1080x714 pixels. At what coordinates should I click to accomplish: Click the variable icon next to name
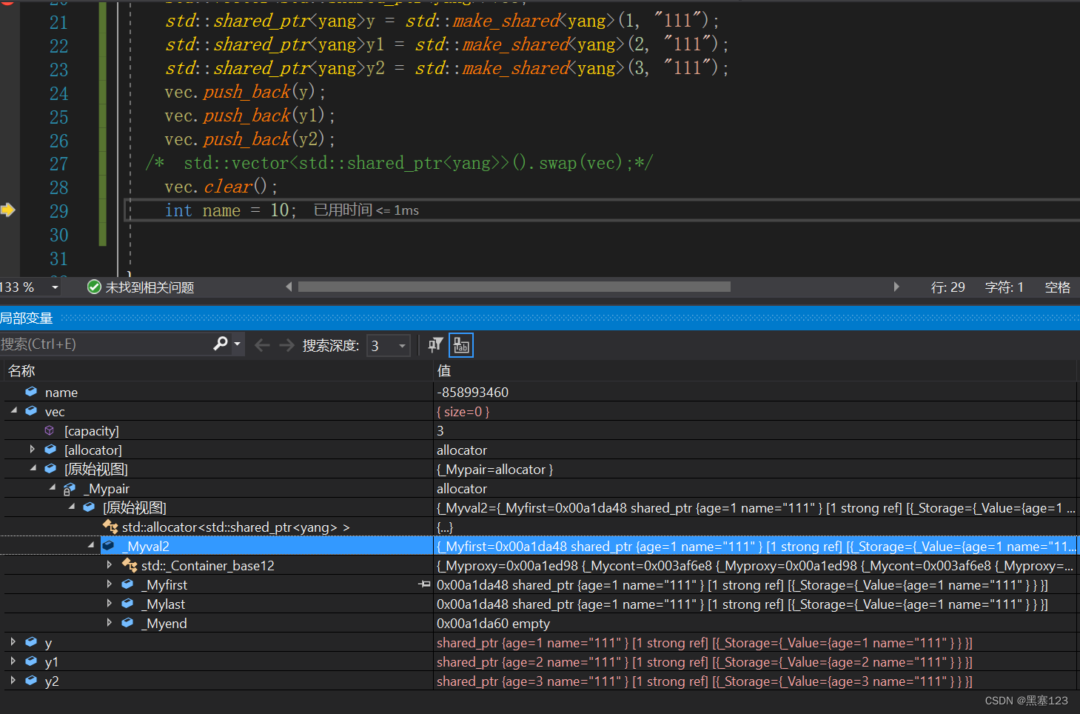pos(31,391)
